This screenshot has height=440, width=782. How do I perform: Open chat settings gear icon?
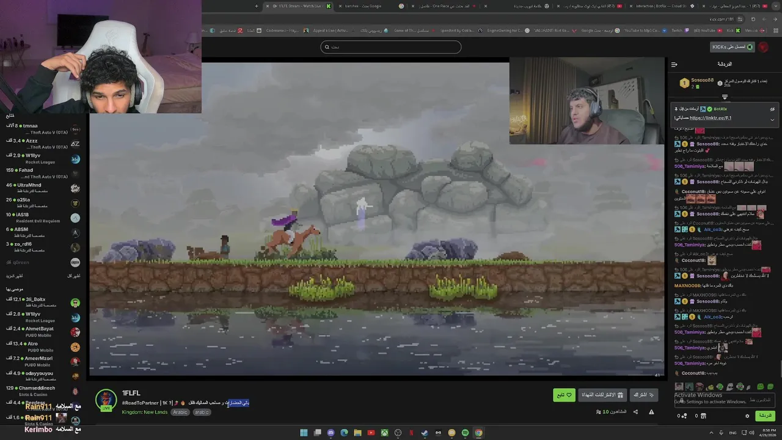tap(747, 416)
